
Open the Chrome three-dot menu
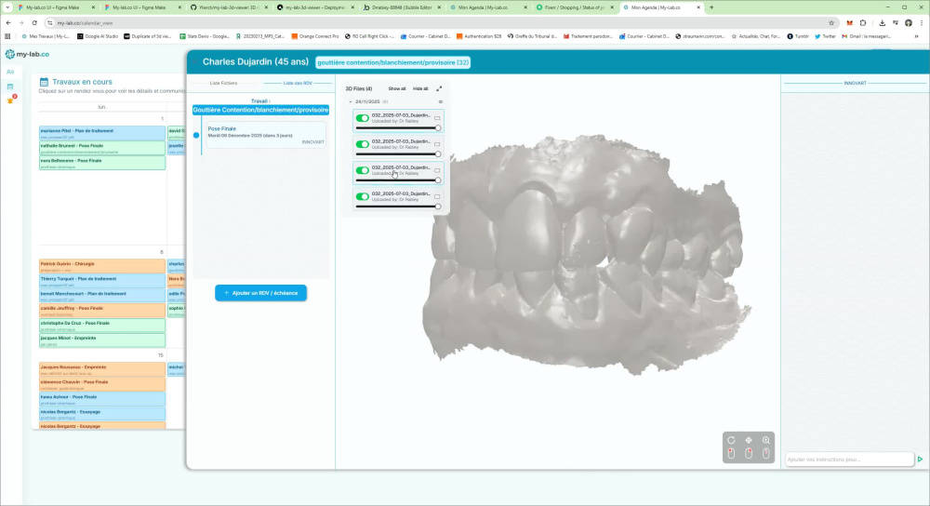point(922,22)
